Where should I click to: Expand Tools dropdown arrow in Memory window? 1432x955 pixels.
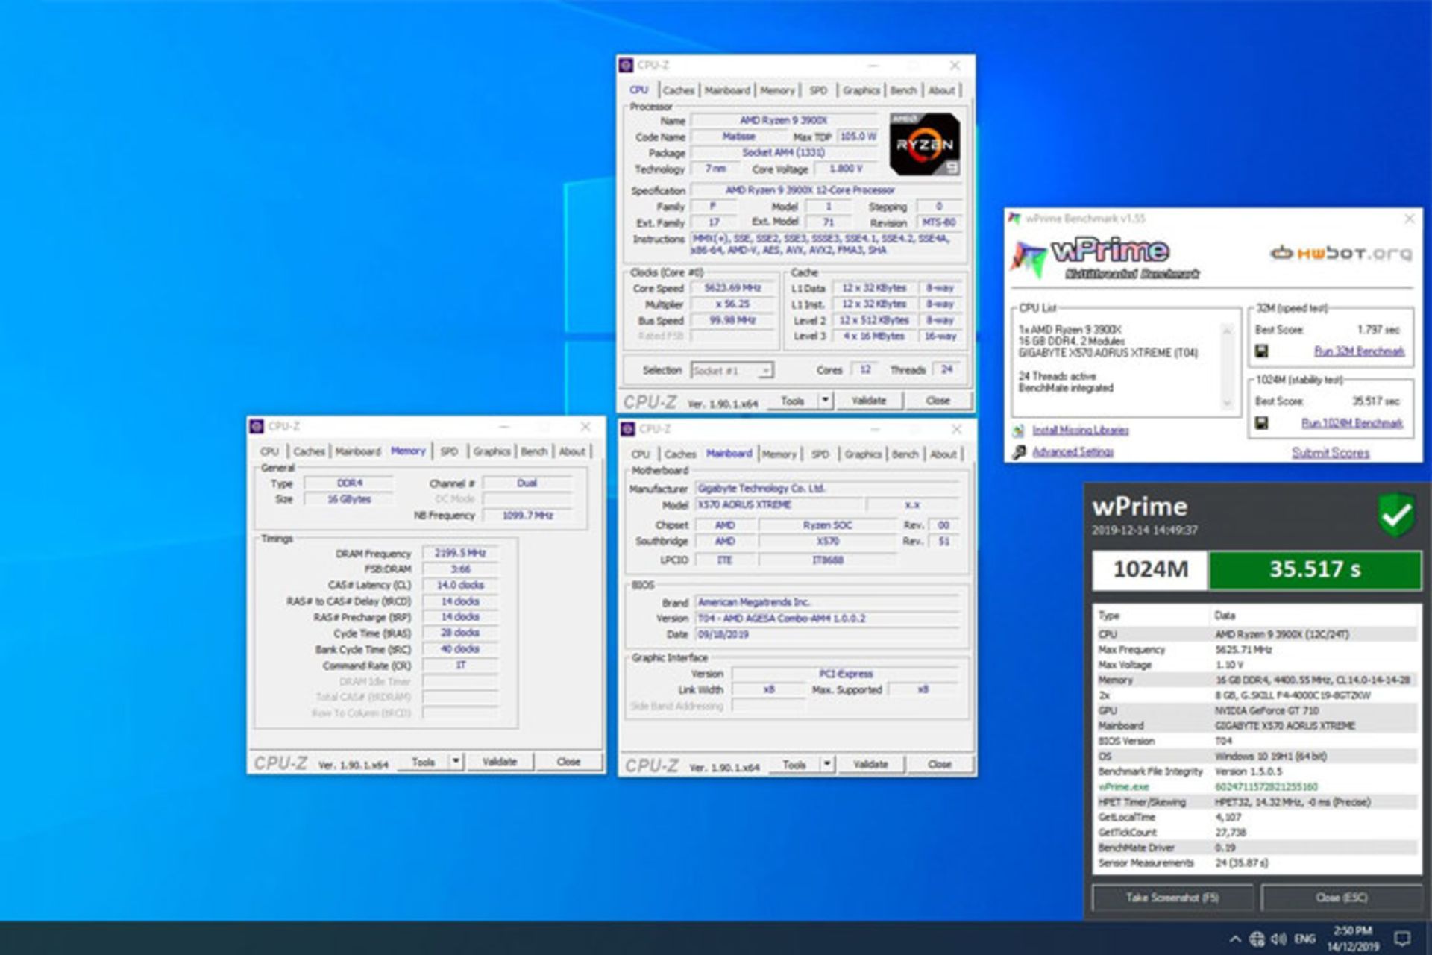point(456,762)
